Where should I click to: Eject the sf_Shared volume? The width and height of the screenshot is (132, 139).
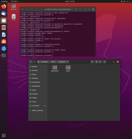tap(45, 106)
